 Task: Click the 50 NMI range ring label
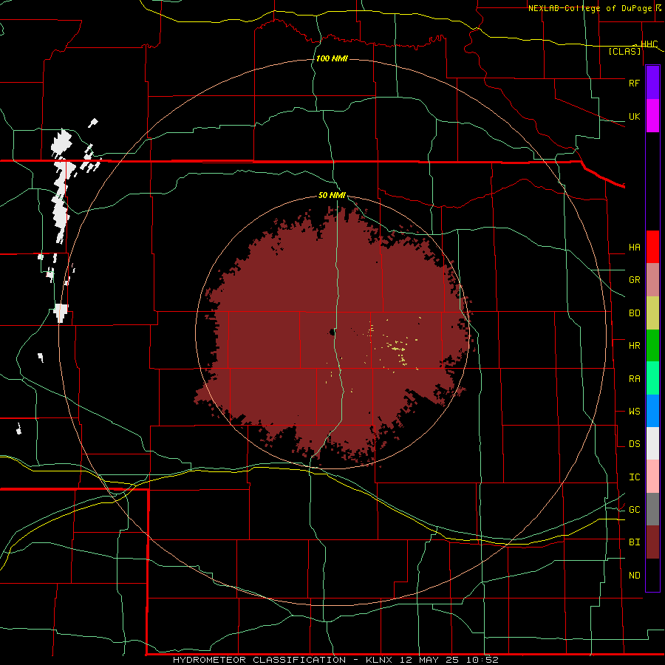(x=332, y=196)
